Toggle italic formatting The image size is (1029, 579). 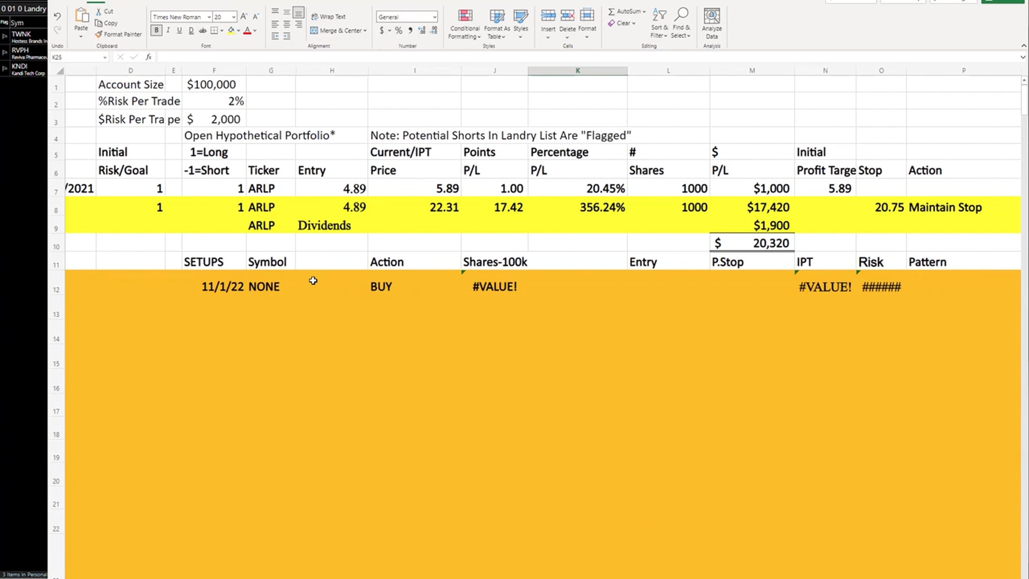pos(168,30)
